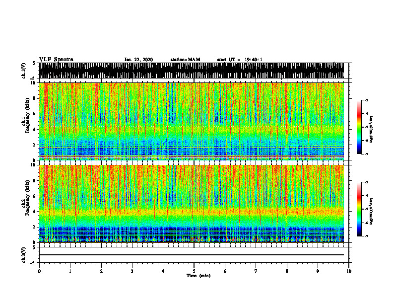Click the ch.2 spectrogram color scale bar
This screenshot has height=304, width=393.
click(x=359, y=209)
